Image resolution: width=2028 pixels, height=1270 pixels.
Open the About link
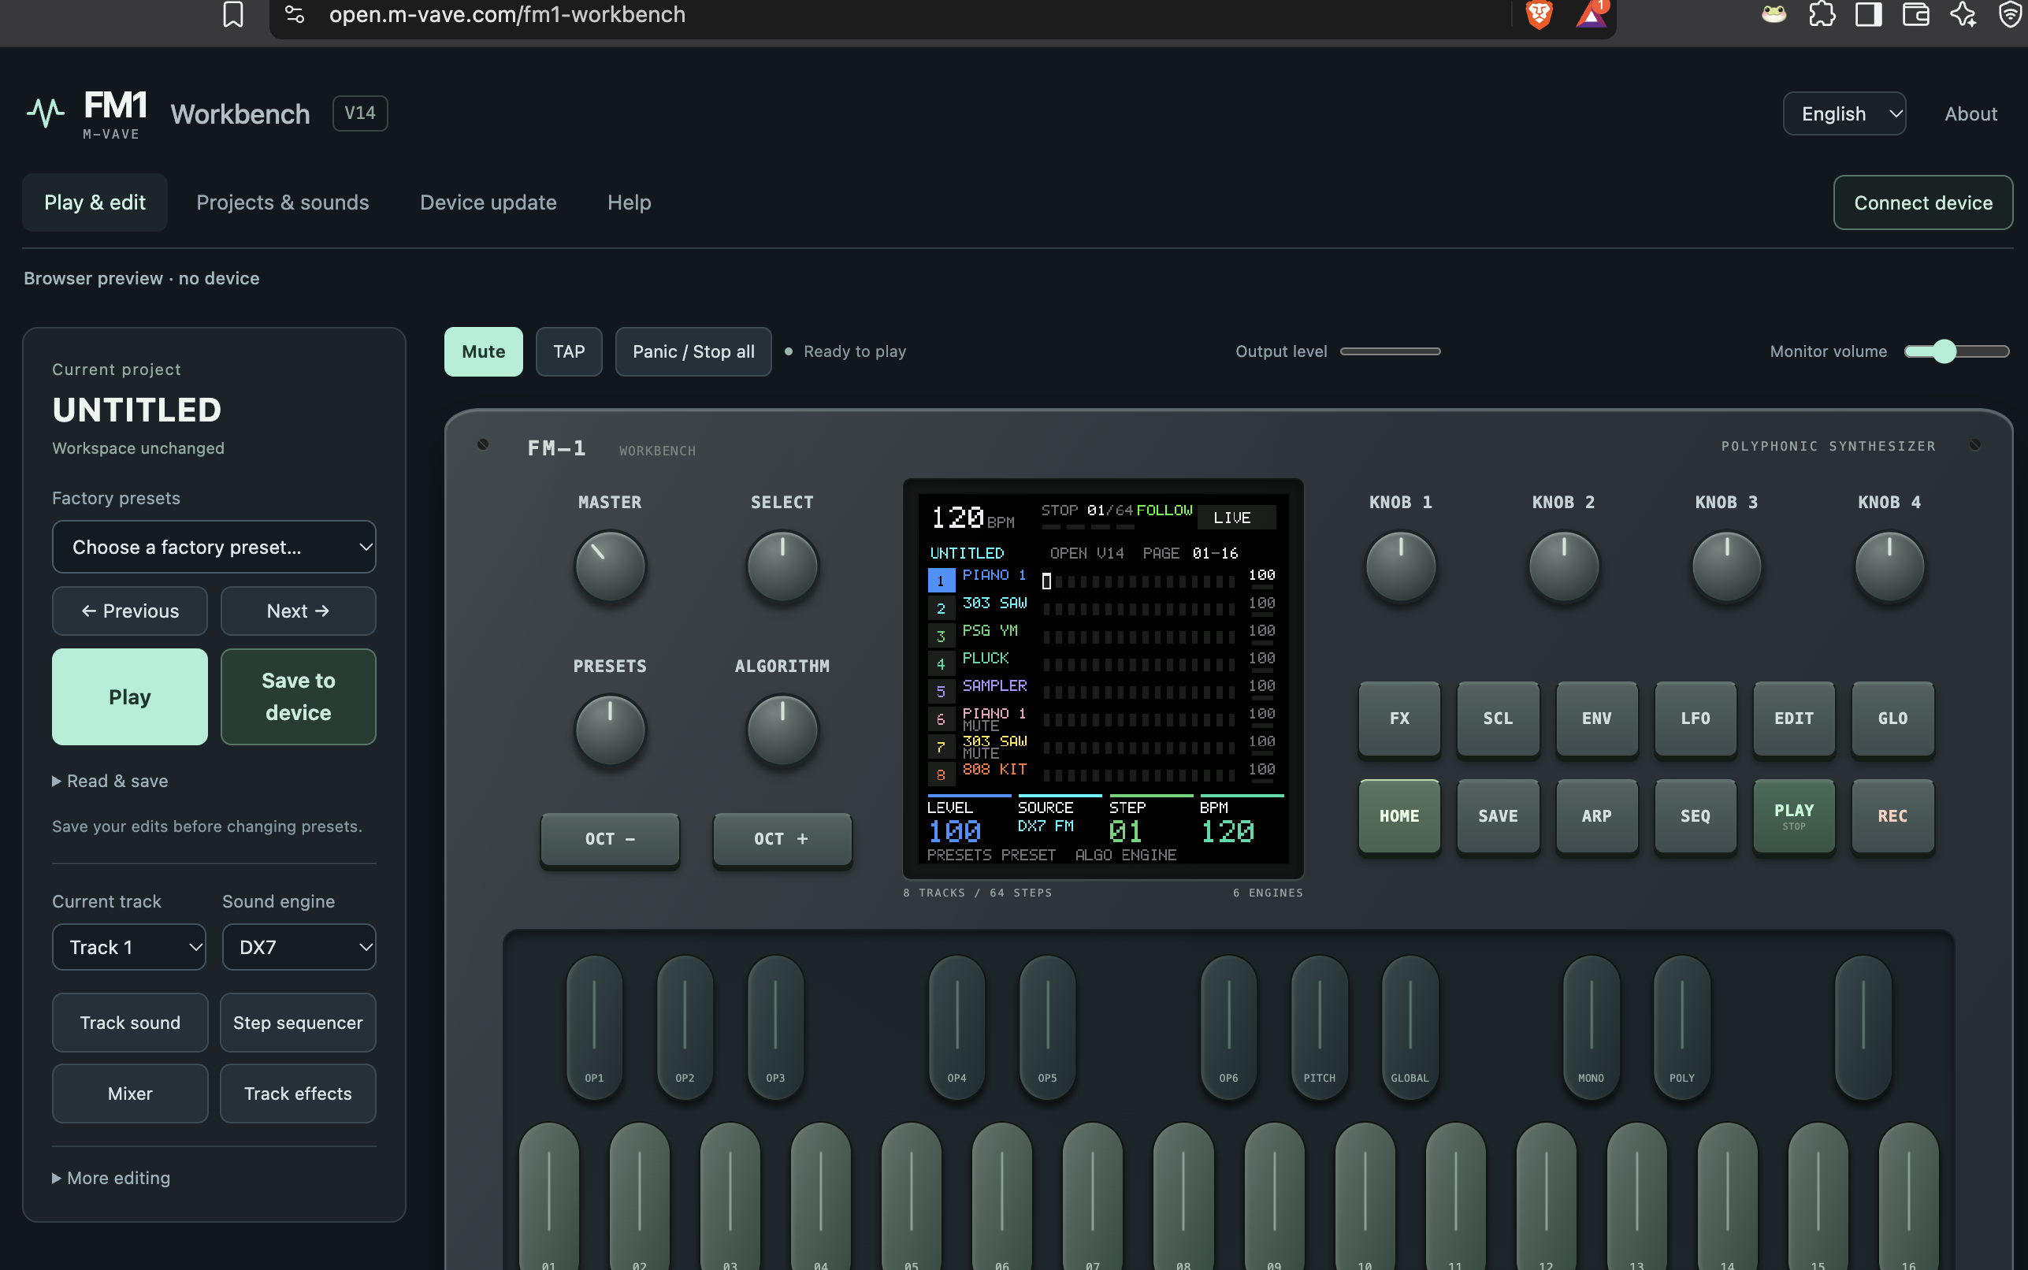pos(1970,113)
